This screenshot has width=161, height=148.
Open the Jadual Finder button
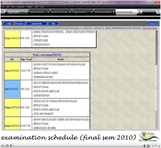point(37,23)
